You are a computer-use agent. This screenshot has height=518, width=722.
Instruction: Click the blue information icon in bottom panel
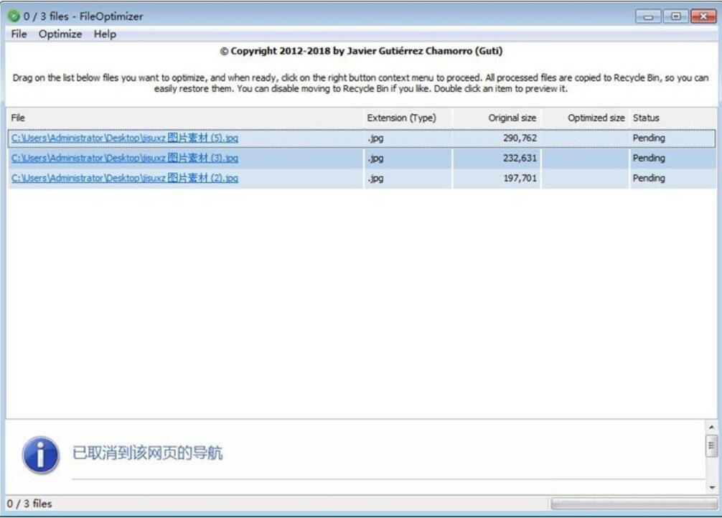coord(40,455)
